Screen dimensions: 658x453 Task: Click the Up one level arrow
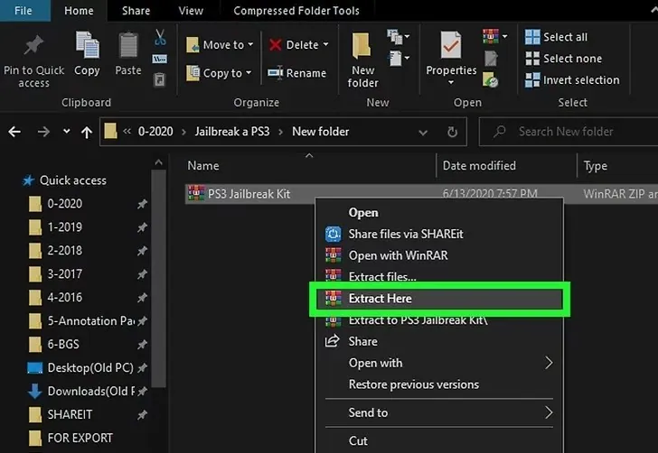pyautogui.click(x=87, y=133)
